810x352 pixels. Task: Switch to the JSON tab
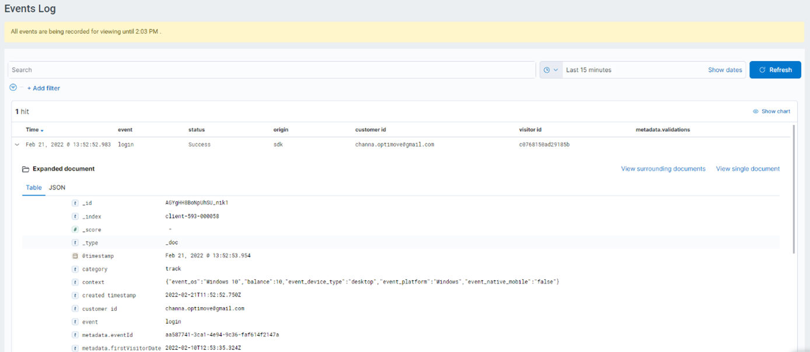[x=57, y=188]
